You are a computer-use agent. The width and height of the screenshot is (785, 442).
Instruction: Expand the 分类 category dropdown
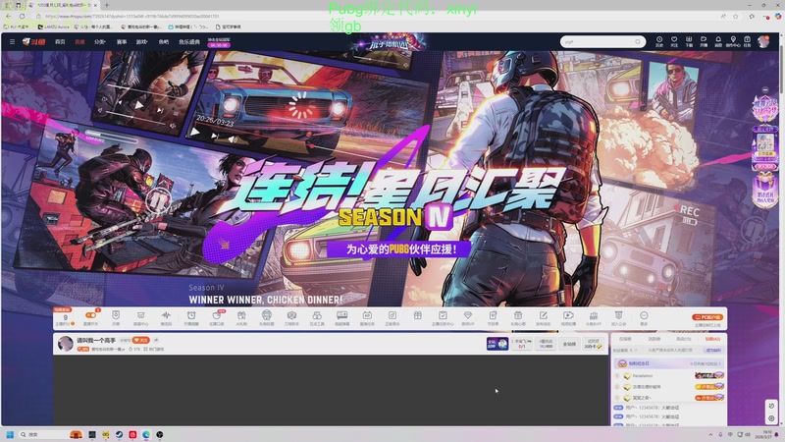[100, 42]
